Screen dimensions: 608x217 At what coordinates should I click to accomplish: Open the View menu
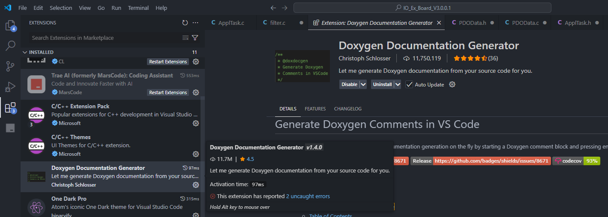pyautogui.click(x=85, y=8)
